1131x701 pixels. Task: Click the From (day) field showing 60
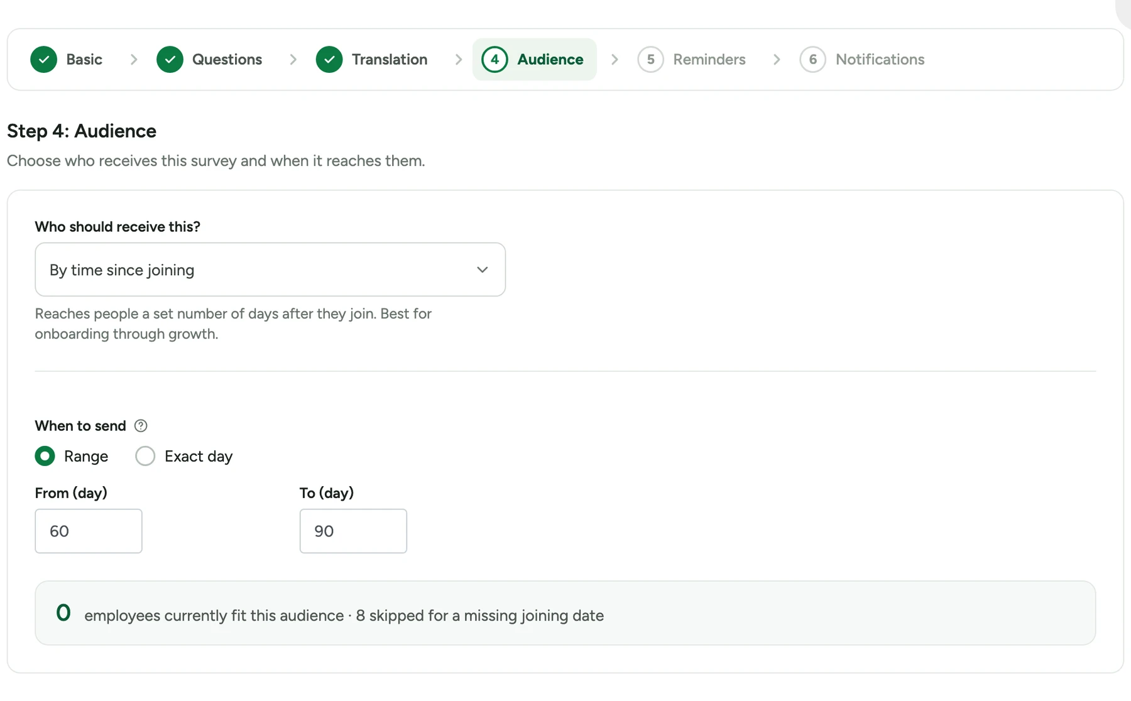(x=89, y=531)
